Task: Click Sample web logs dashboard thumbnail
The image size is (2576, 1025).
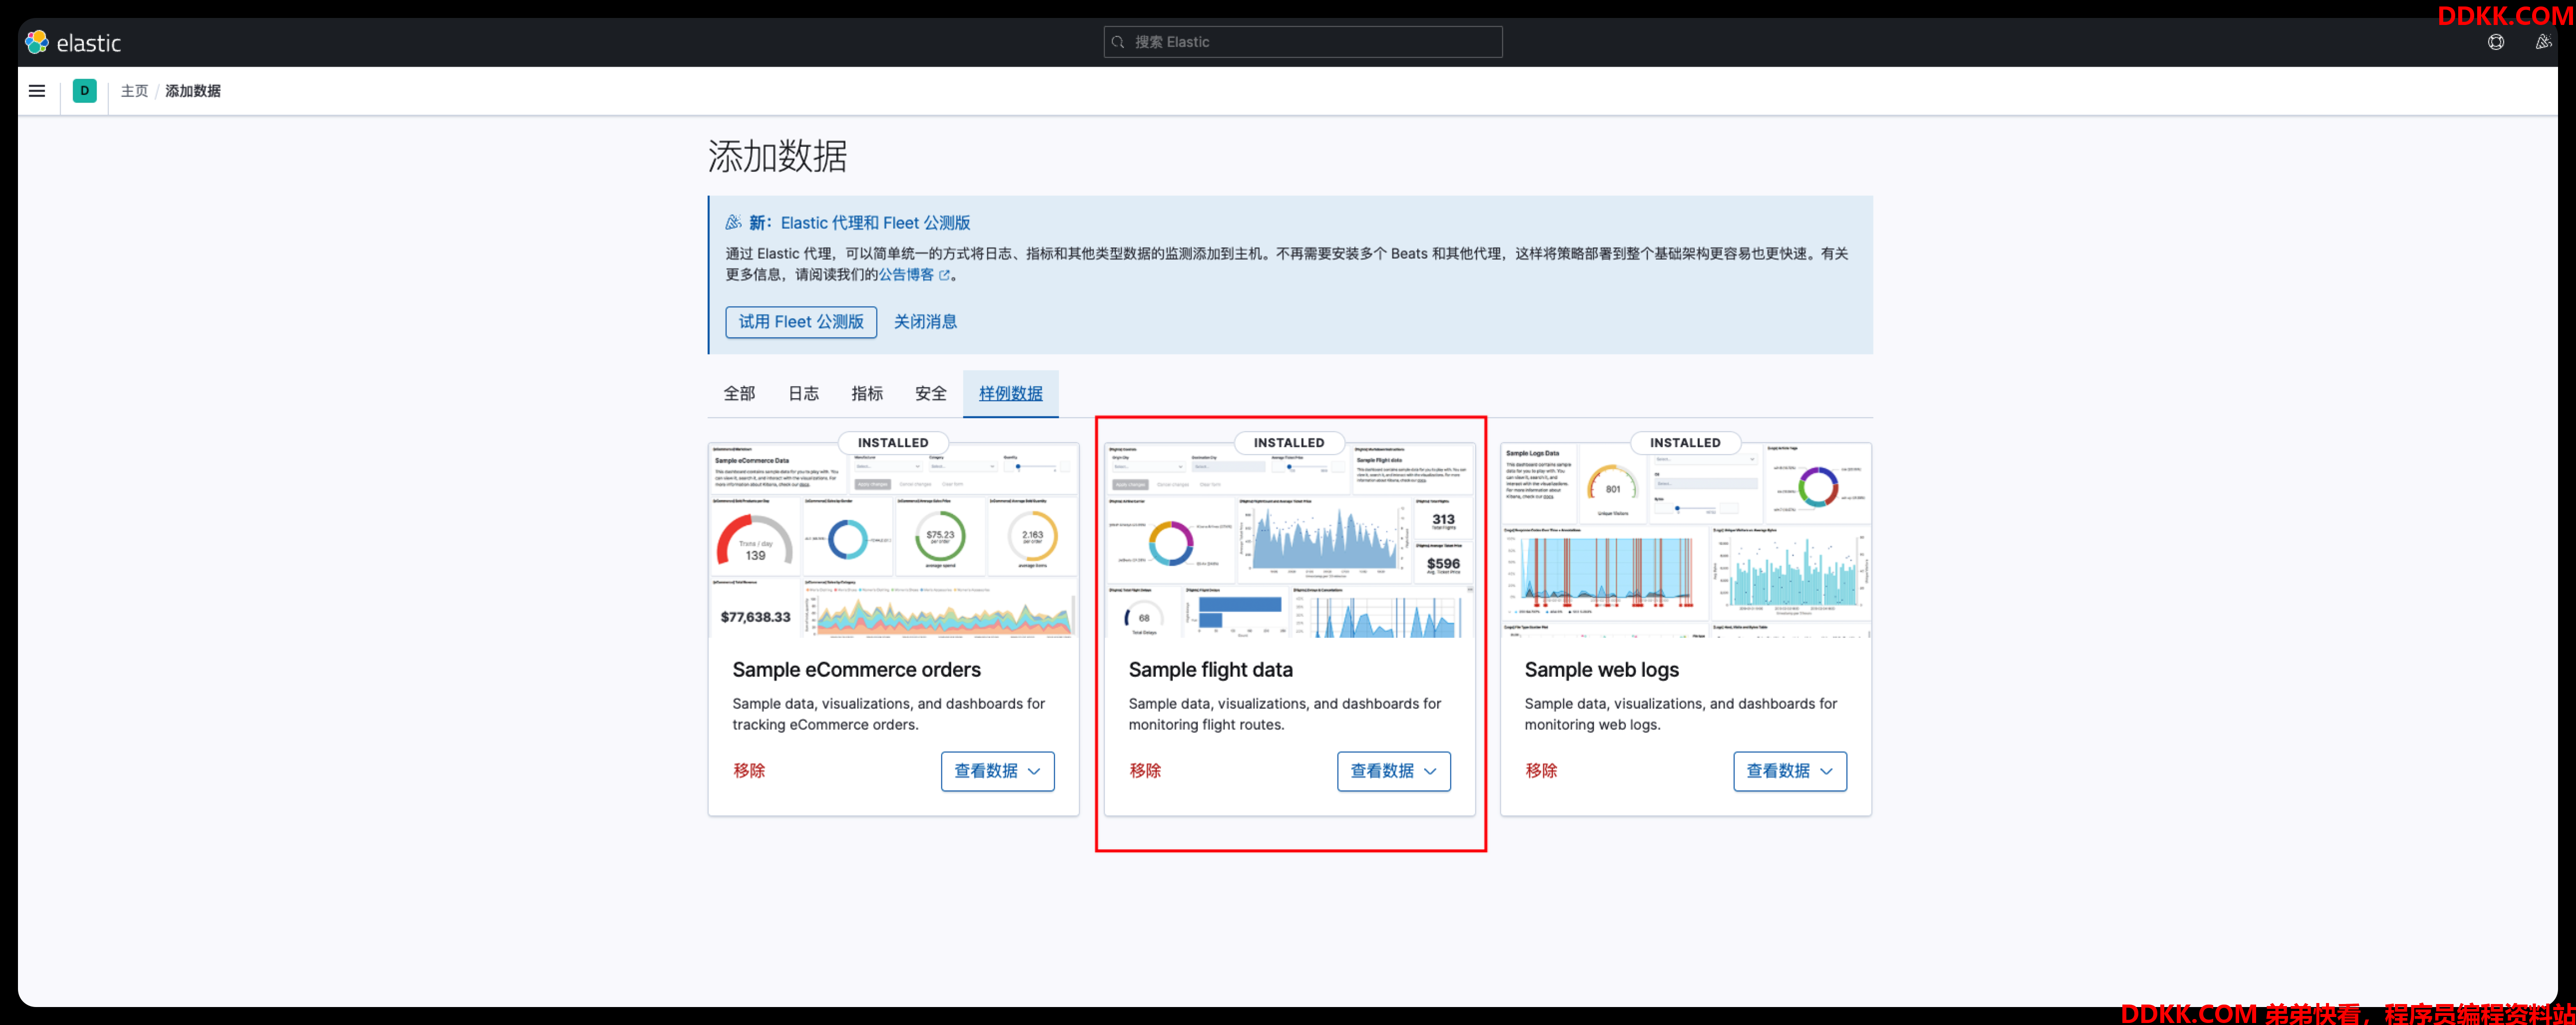Action: coord(1685,541)
